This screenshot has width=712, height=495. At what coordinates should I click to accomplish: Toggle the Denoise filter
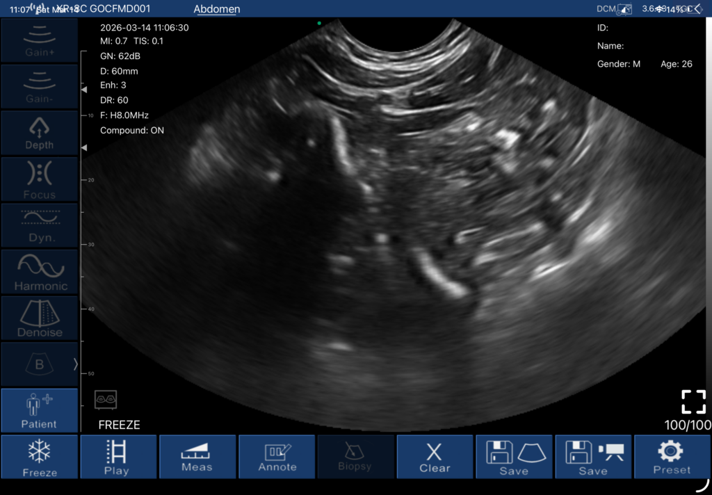click(x=40, y=318)
